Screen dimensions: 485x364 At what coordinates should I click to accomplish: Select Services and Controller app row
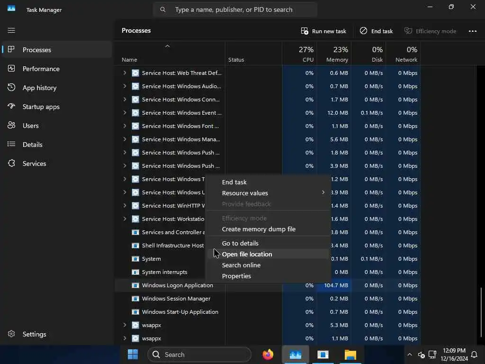(x=267, y=232)
